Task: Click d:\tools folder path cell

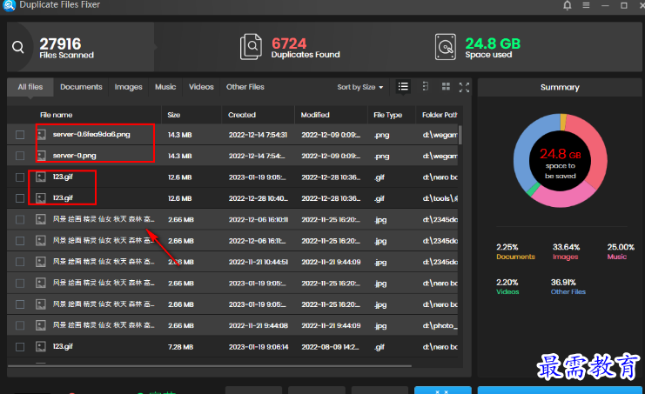Action: pos(440,198)
